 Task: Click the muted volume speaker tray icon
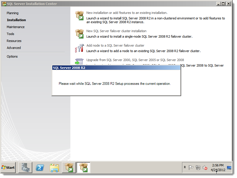coord(205,168)
